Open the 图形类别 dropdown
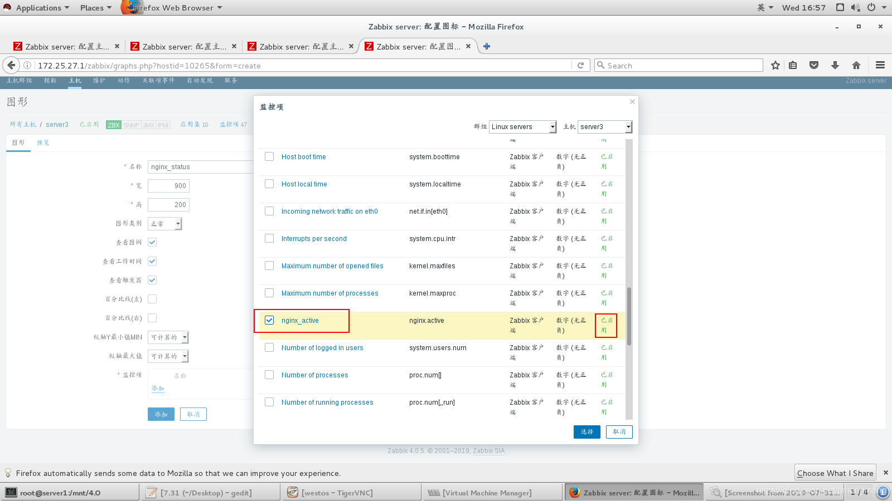Viewport: 892px width, 501px height. [164, 224]
